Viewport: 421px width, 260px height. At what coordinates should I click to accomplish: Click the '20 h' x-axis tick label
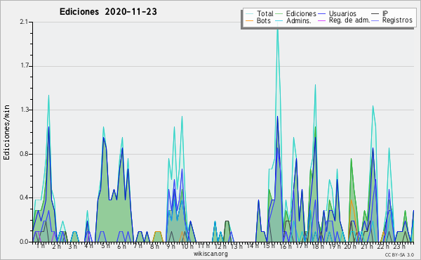[x=350, y=246]
